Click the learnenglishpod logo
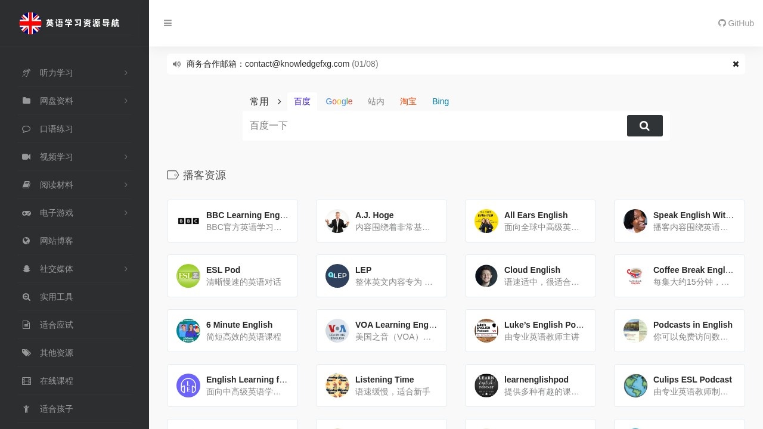 (x=486, y=386)
